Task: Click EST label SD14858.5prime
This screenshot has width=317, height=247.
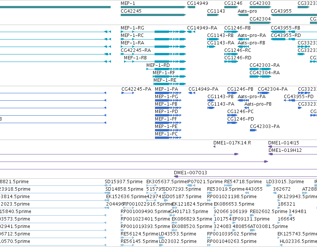Action: pyautogui.click(x=124, y=189)
